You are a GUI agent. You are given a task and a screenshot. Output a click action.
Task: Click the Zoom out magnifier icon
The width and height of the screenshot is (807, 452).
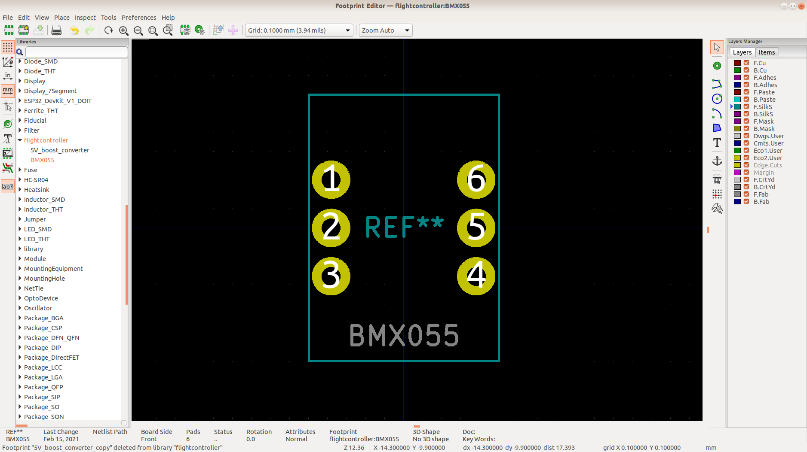click(x=138, y=30)
